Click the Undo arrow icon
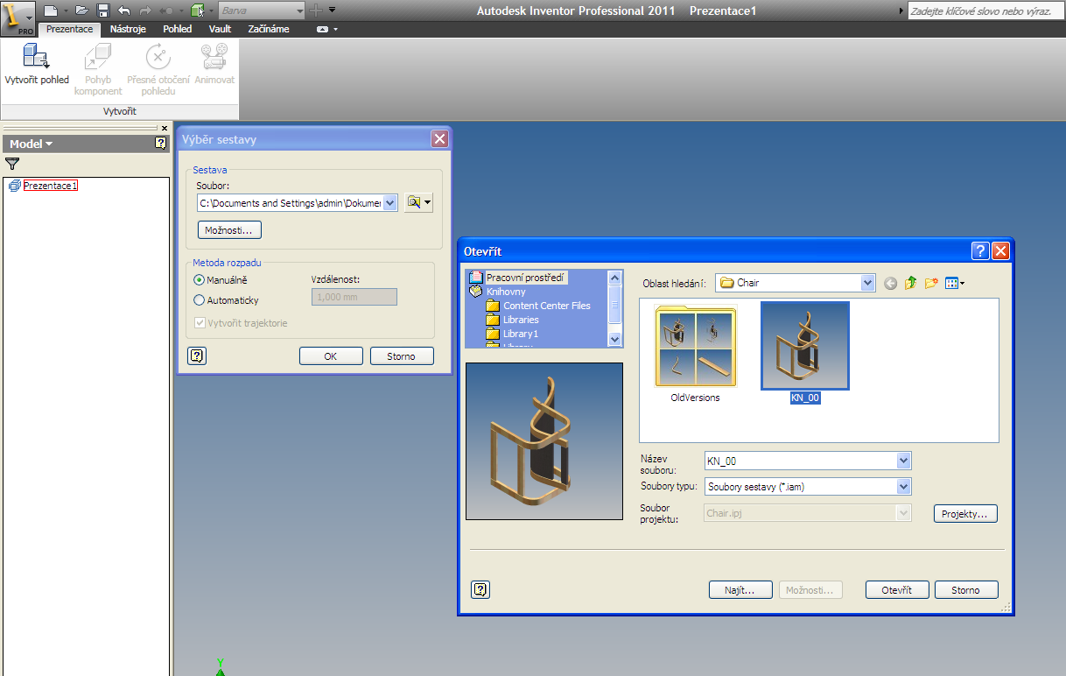1066x676 pixels. (x=123, y=11)
